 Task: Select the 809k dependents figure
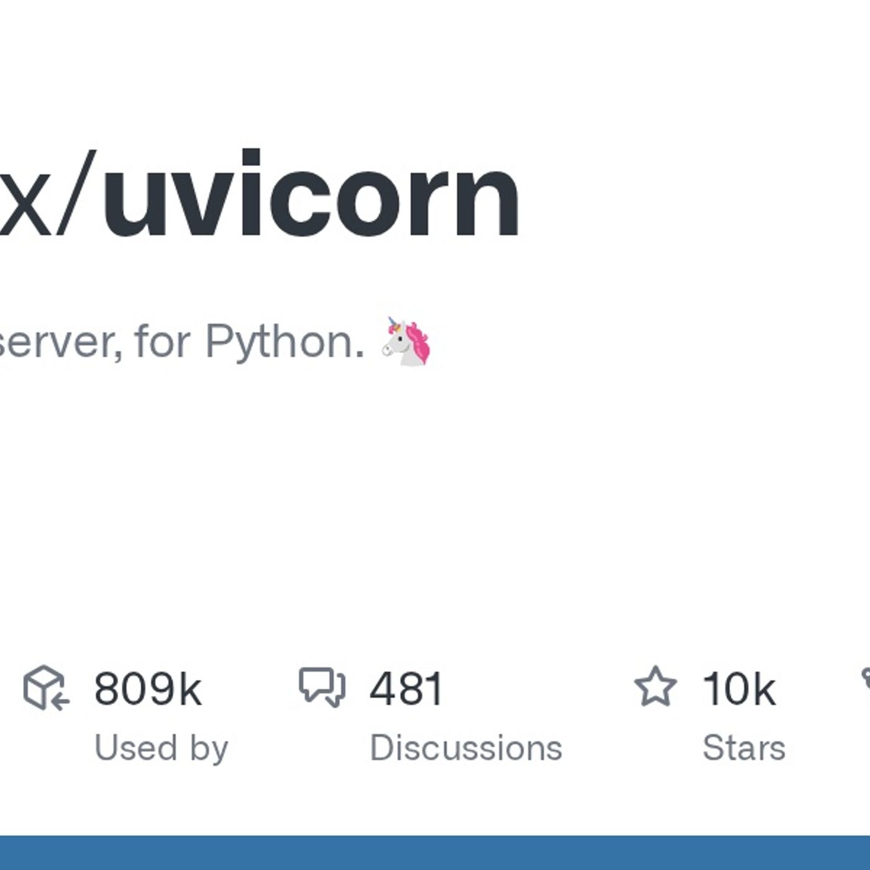pyautogui.click(x=149, y=688)
